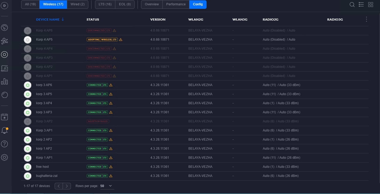Click the device icon for free host
This screenshot has width=380, height=194.
click(28, 167)
